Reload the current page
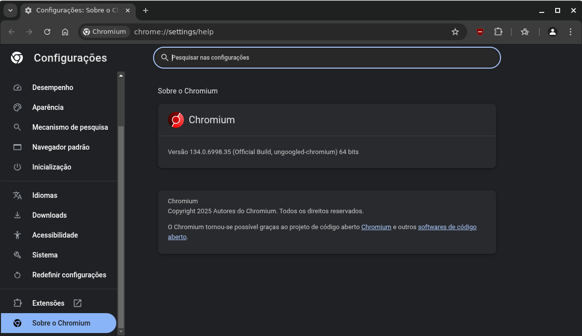Viewport: 582px width, 336px height. (x=47, y=32)
